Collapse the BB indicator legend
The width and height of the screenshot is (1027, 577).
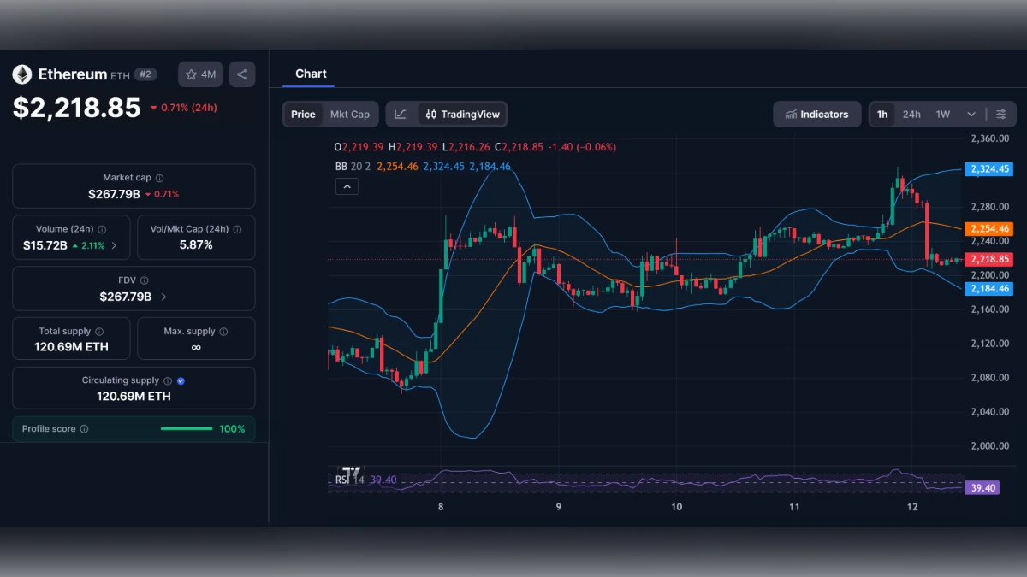[x=347, y=186]
